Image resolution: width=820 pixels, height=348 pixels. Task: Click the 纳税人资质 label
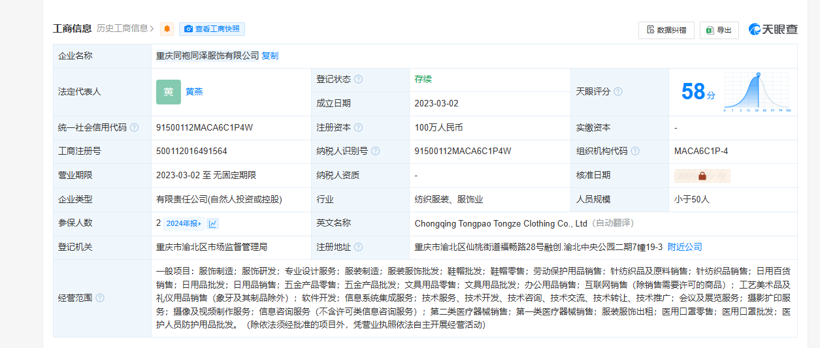click(x=338, y=175)
